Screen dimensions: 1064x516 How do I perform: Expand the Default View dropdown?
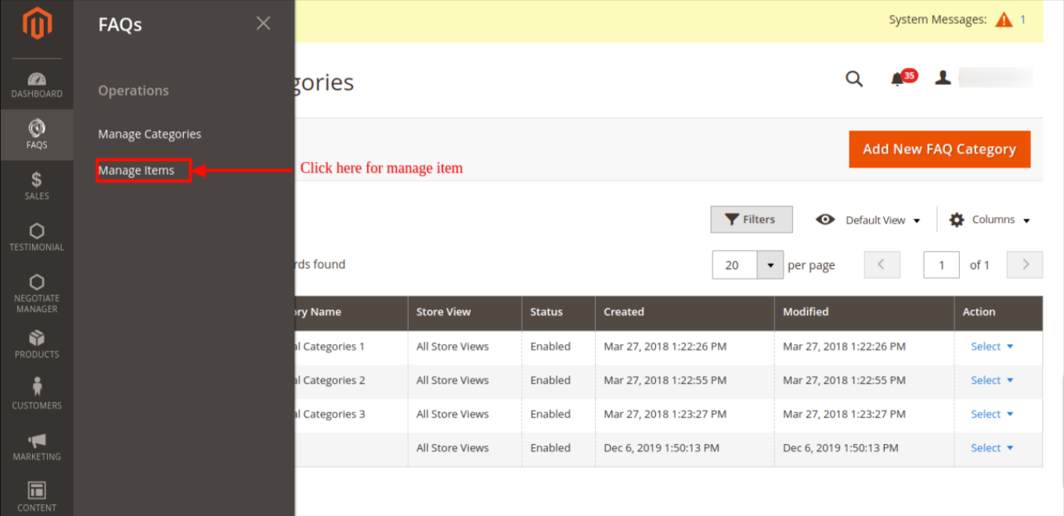869,220
